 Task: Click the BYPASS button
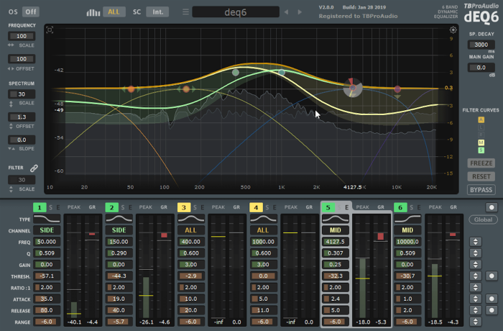point(481,190)
